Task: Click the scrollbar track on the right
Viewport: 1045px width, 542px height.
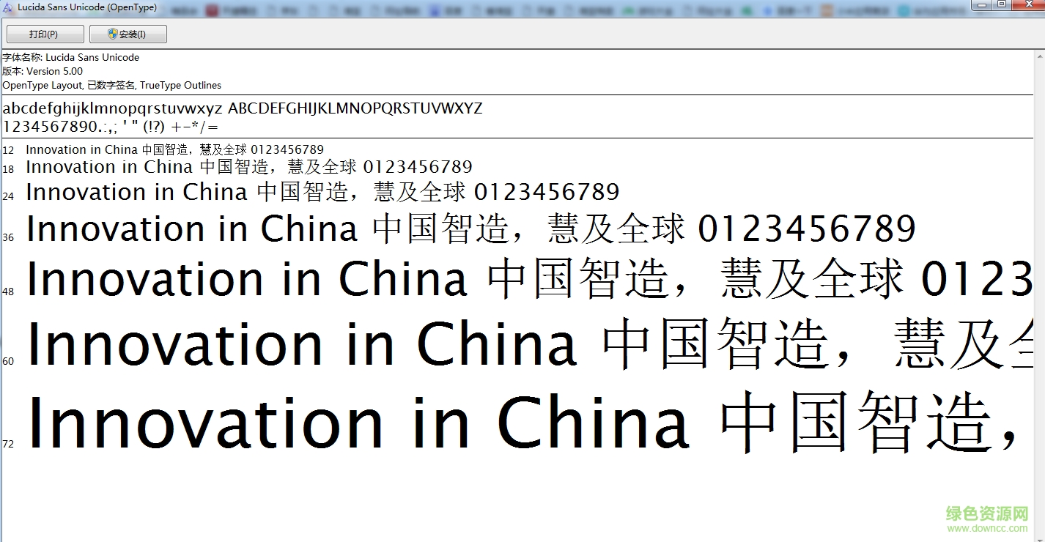Action: (x=1040, y=293)
